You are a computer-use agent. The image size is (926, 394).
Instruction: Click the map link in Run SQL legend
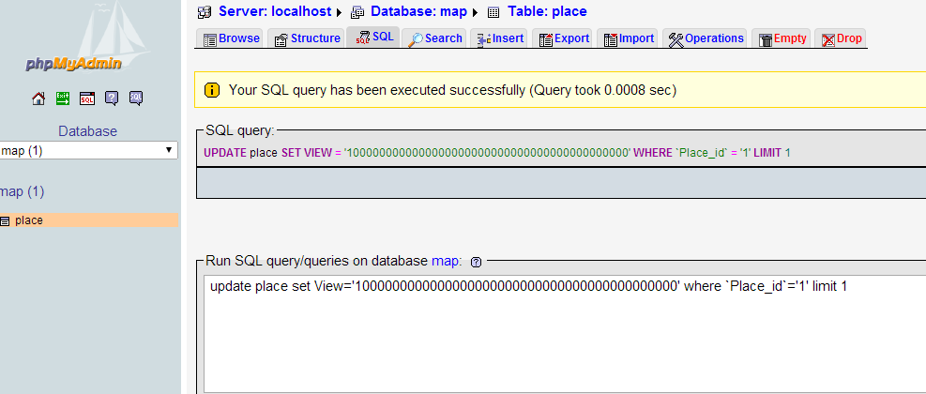(x=446, y=261)
